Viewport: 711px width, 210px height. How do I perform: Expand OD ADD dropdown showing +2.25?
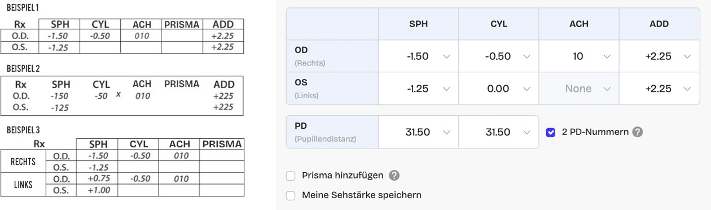pyautogui.click(x=660, y=56)
